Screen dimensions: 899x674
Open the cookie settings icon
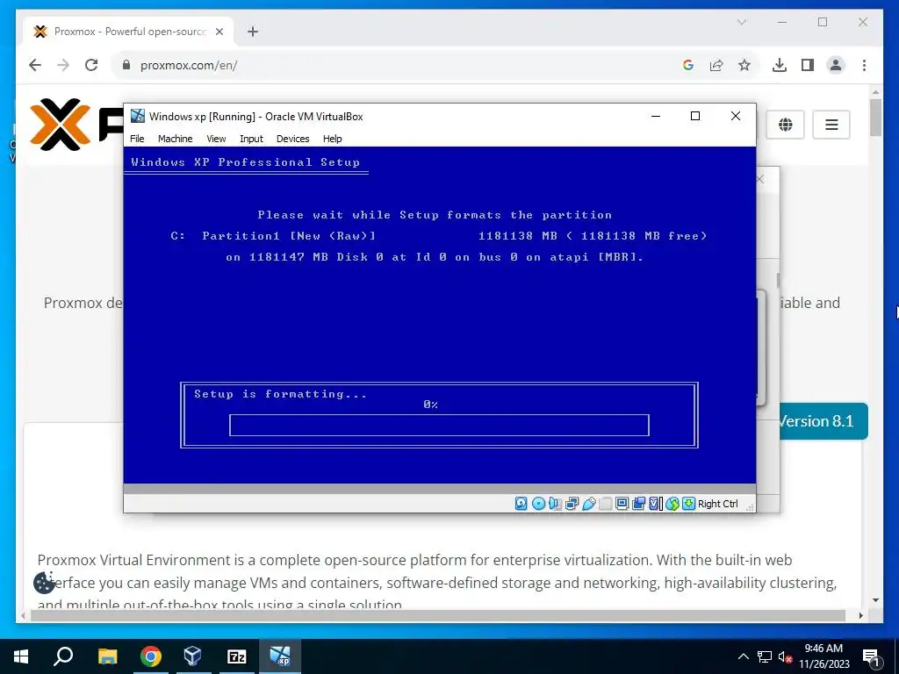click(44, 583)
